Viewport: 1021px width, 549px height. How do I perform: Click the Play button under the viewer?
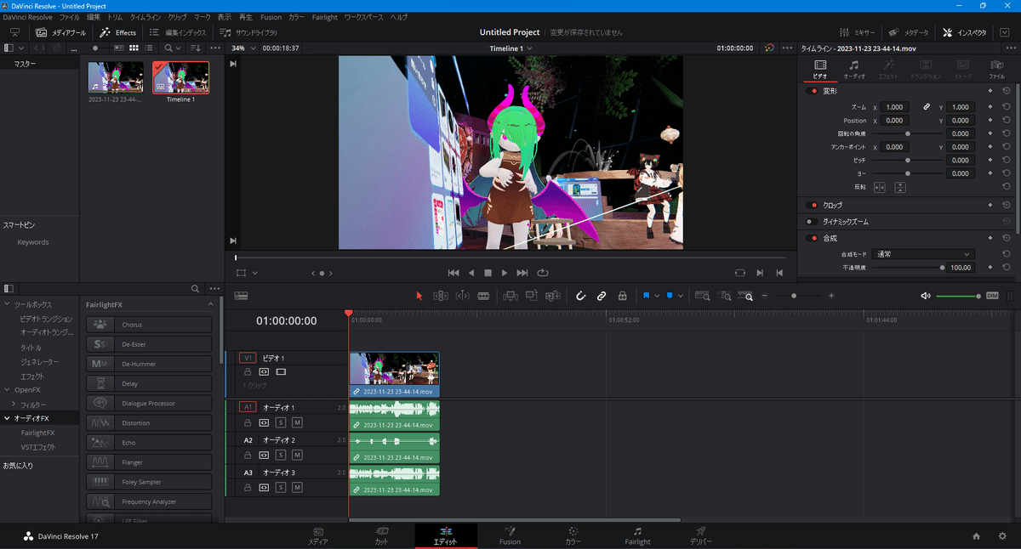click(505, 273)
